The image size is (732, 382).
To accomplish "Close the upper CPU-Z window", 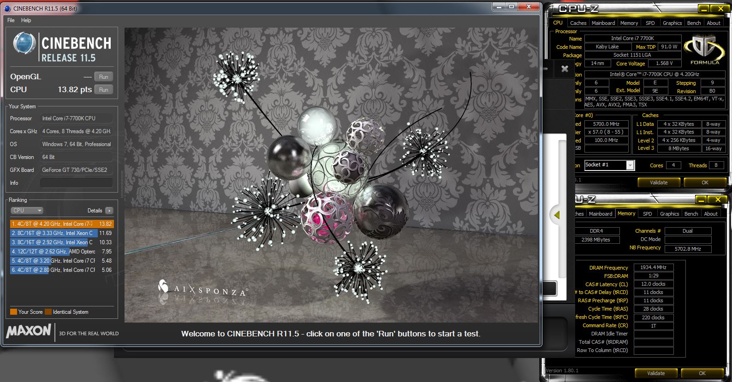I will click(720, 8).
